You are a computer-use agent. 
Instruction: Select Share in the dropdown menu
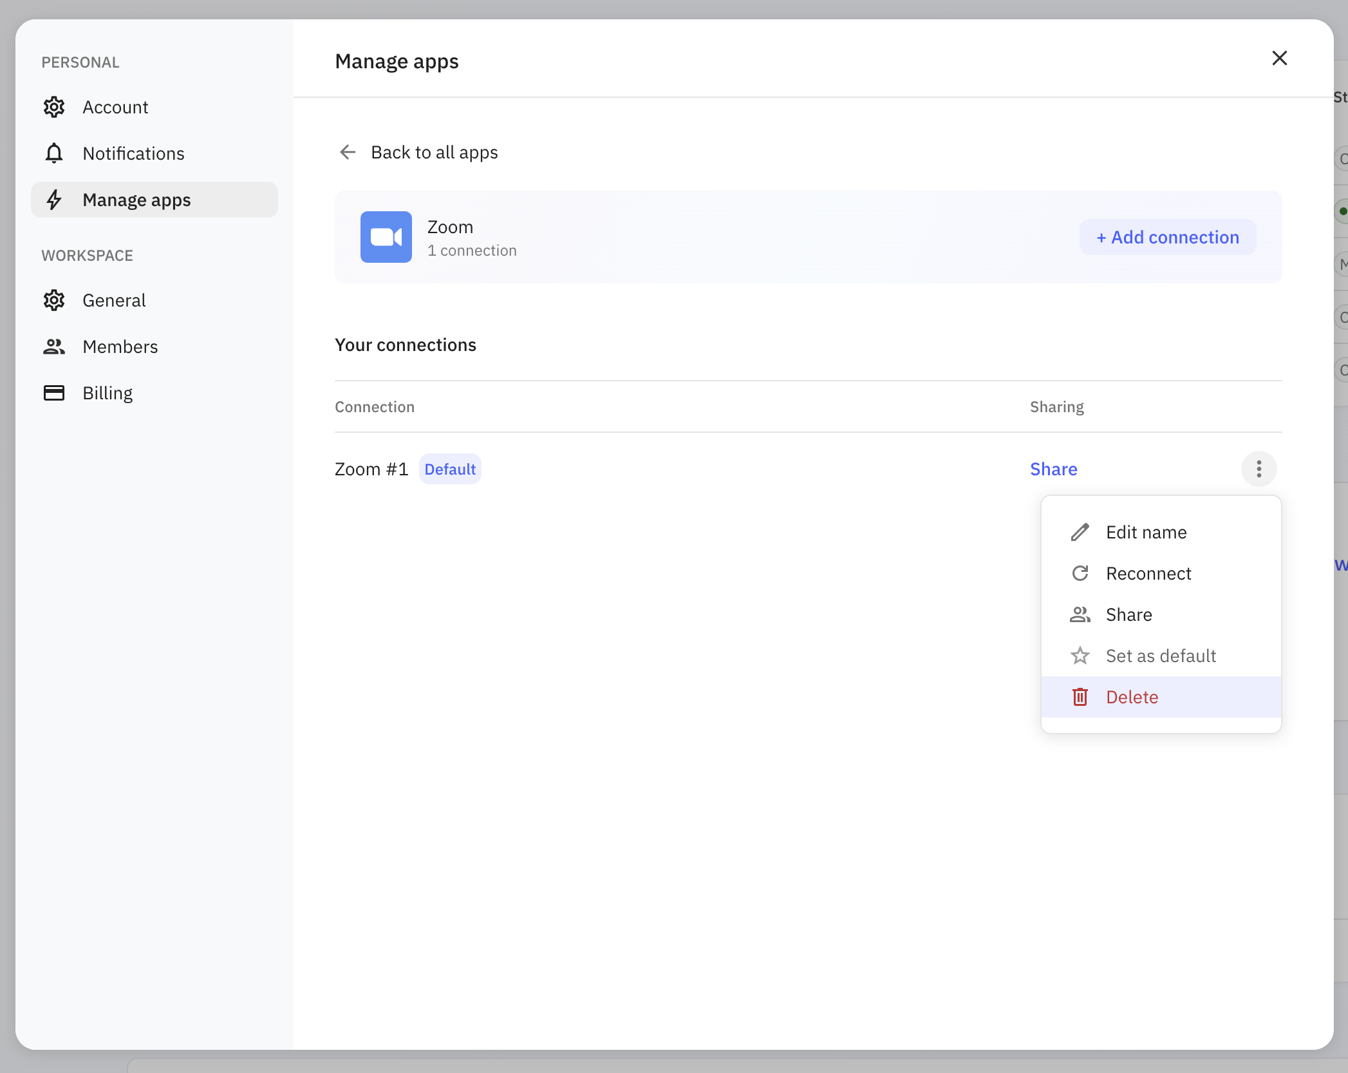pos(1128,614)
